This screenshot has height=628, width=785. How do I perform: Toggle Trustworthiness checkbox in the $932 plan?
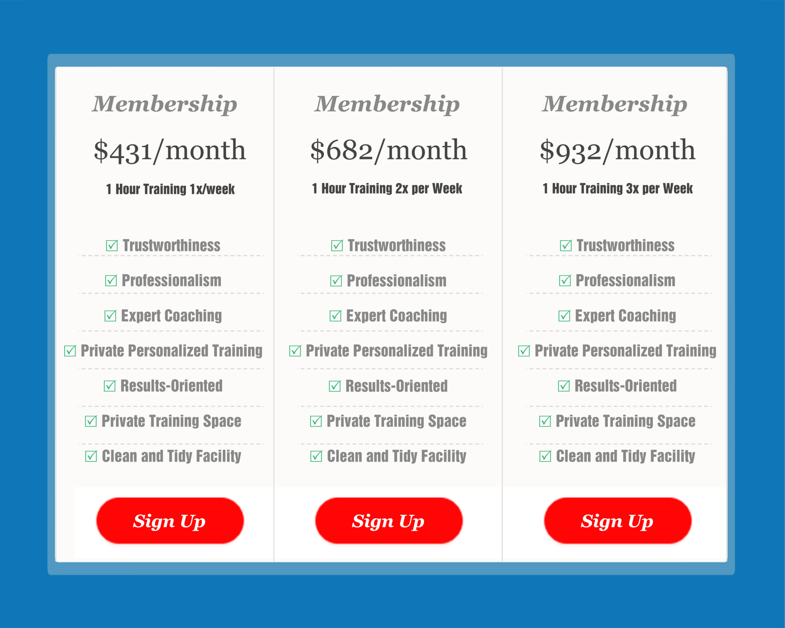pos(566,246)
